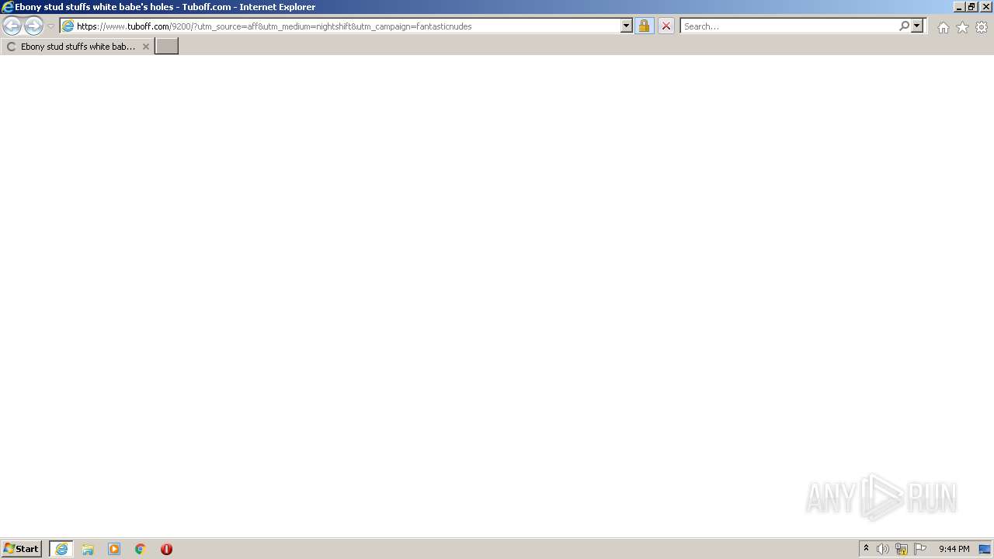
Task: Go back using the Back arrow
Action: [12, 26]
